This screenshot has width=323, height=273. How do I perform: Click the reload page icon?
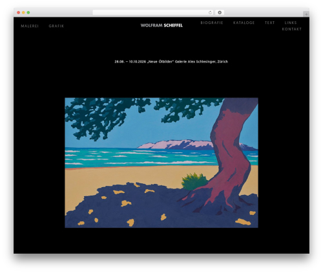pos(210,12)
